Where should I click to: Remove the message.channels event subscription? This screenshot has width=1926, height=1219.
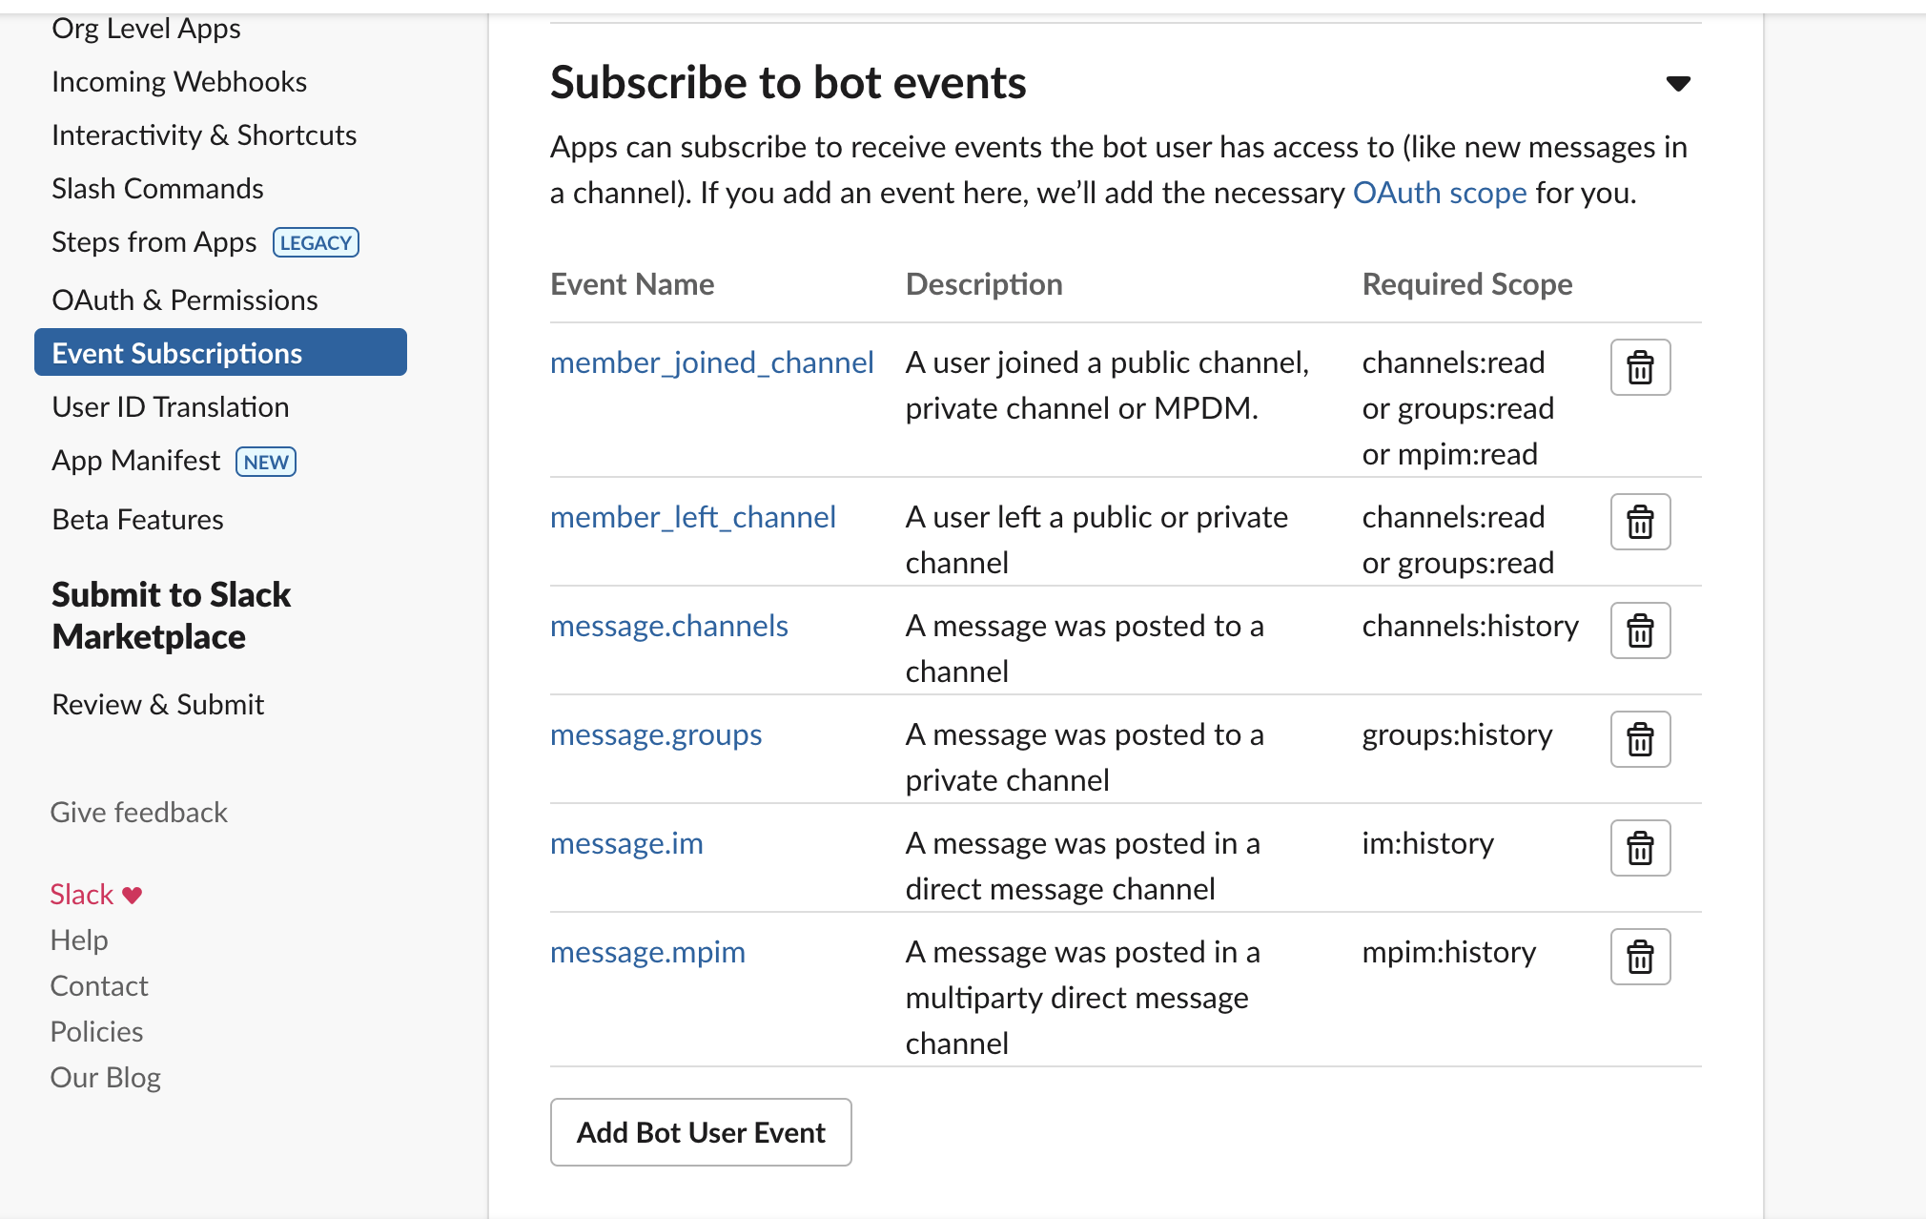coord(1640,630)
